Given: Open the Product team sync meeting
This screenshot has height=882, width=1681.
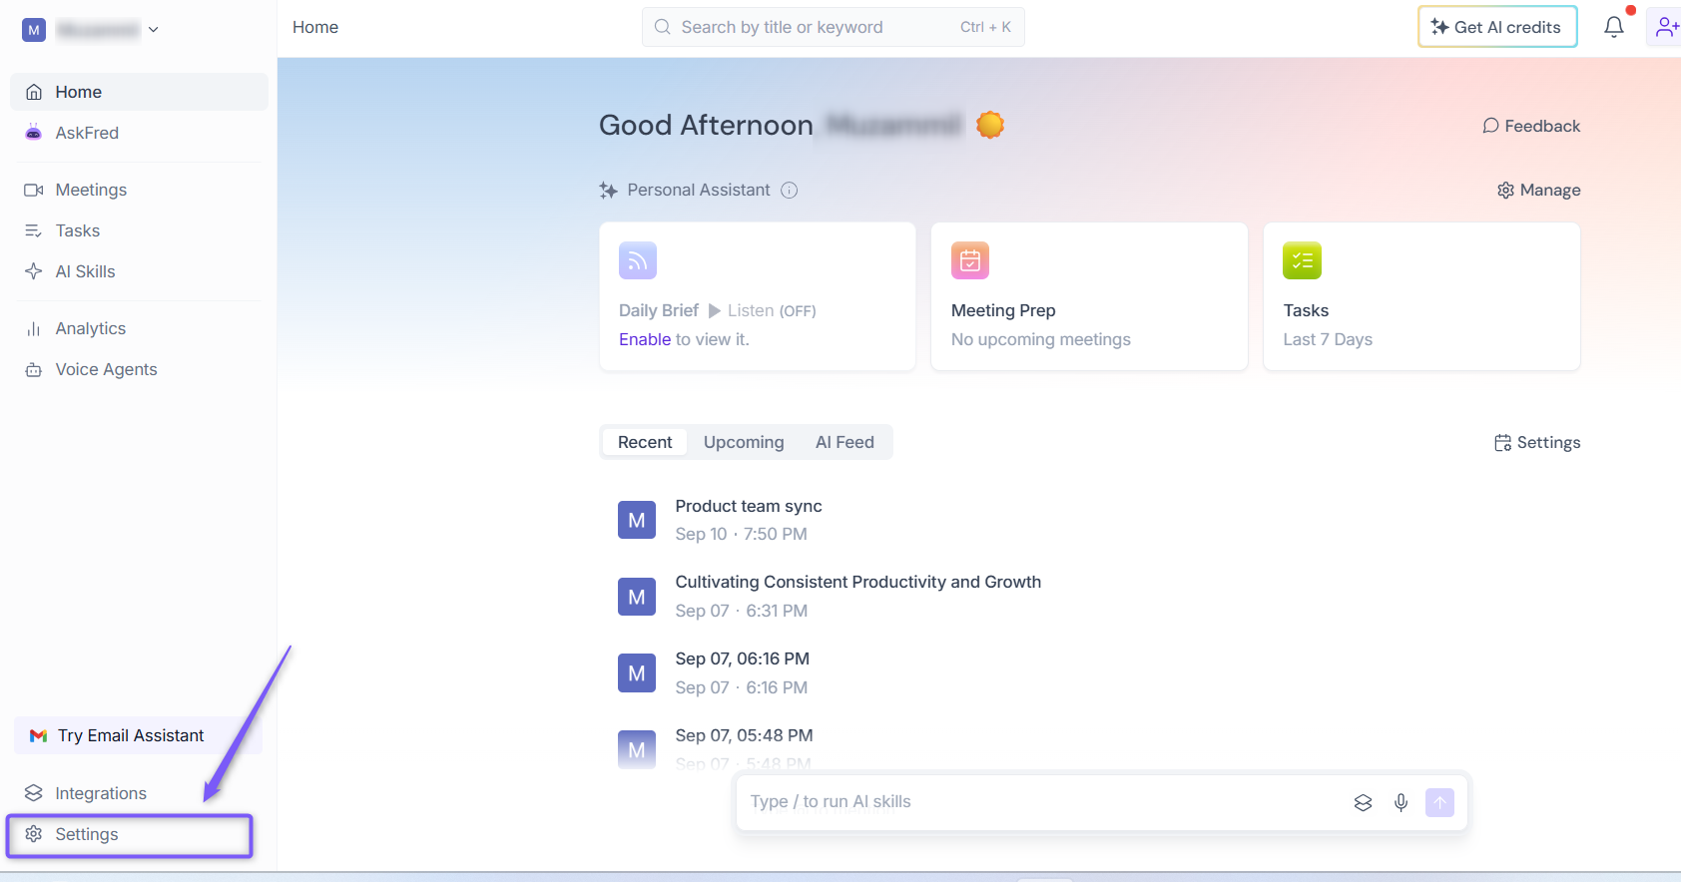Looking at the screenshot, I should click(749, 506).
